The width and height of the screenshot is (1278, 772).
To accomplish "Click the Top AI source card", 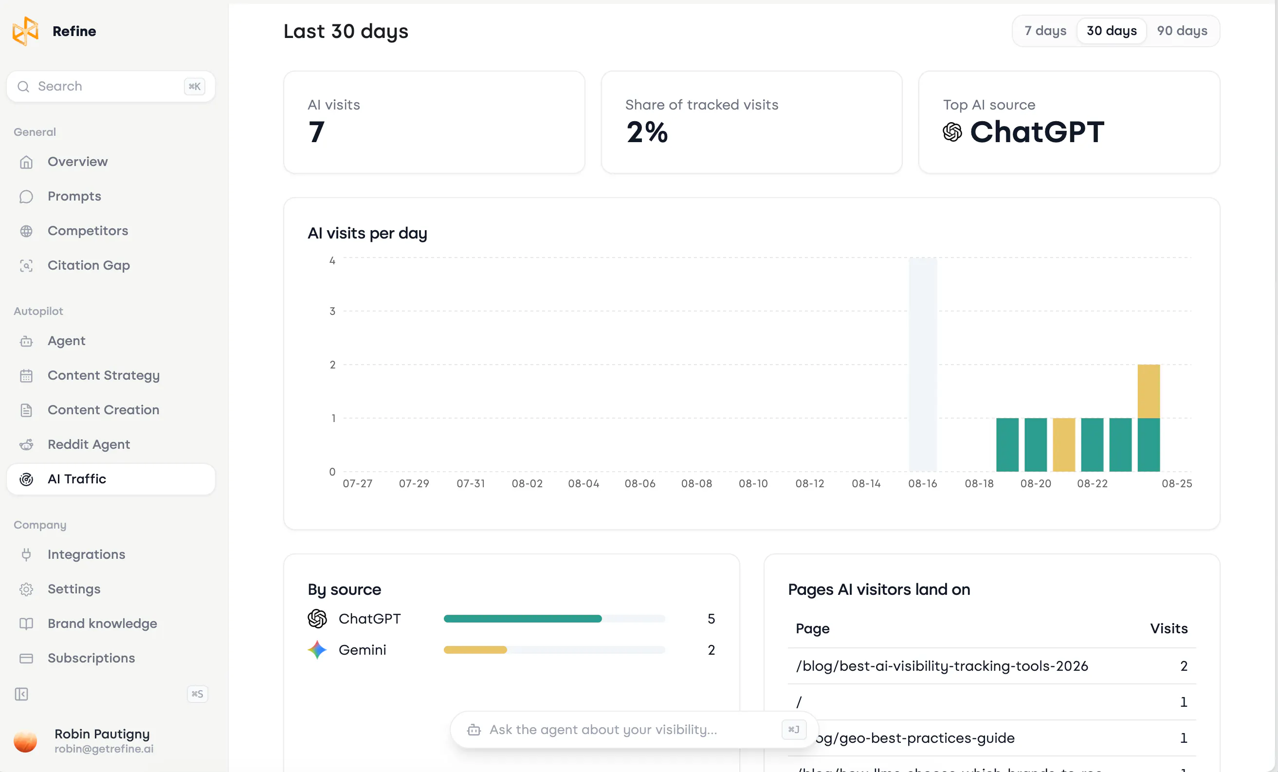I will [x=1069, y=123].
